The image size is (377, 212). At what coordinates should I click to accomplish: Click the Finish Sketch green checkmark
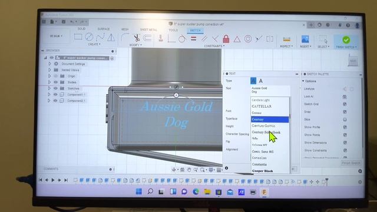[x=346, y=40]
